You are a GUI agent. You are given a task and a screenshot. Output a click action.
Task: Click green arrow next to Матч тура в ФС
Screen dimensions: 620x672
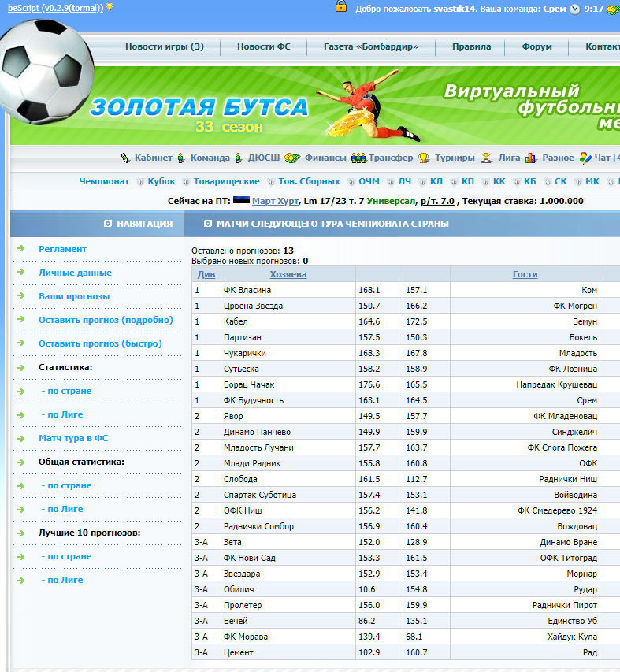coord(20,439)
